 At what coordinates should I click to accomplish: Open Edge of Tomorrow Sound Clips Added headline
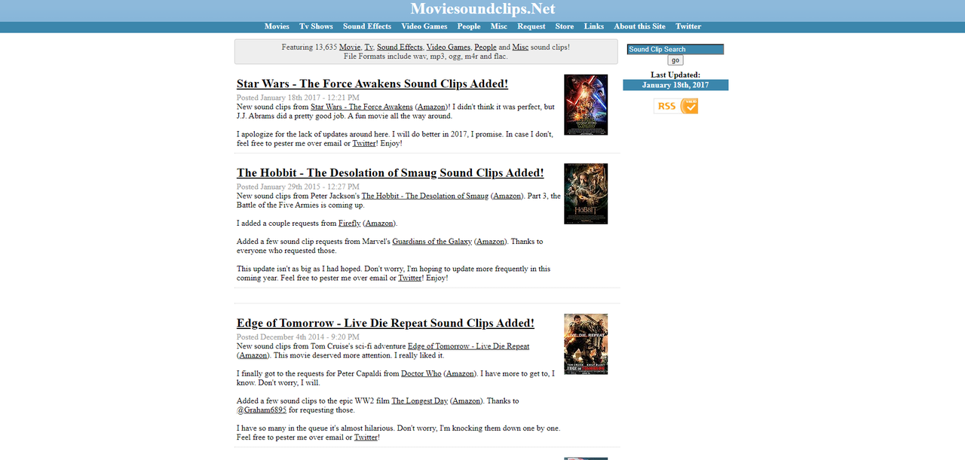tap(385, 323)
